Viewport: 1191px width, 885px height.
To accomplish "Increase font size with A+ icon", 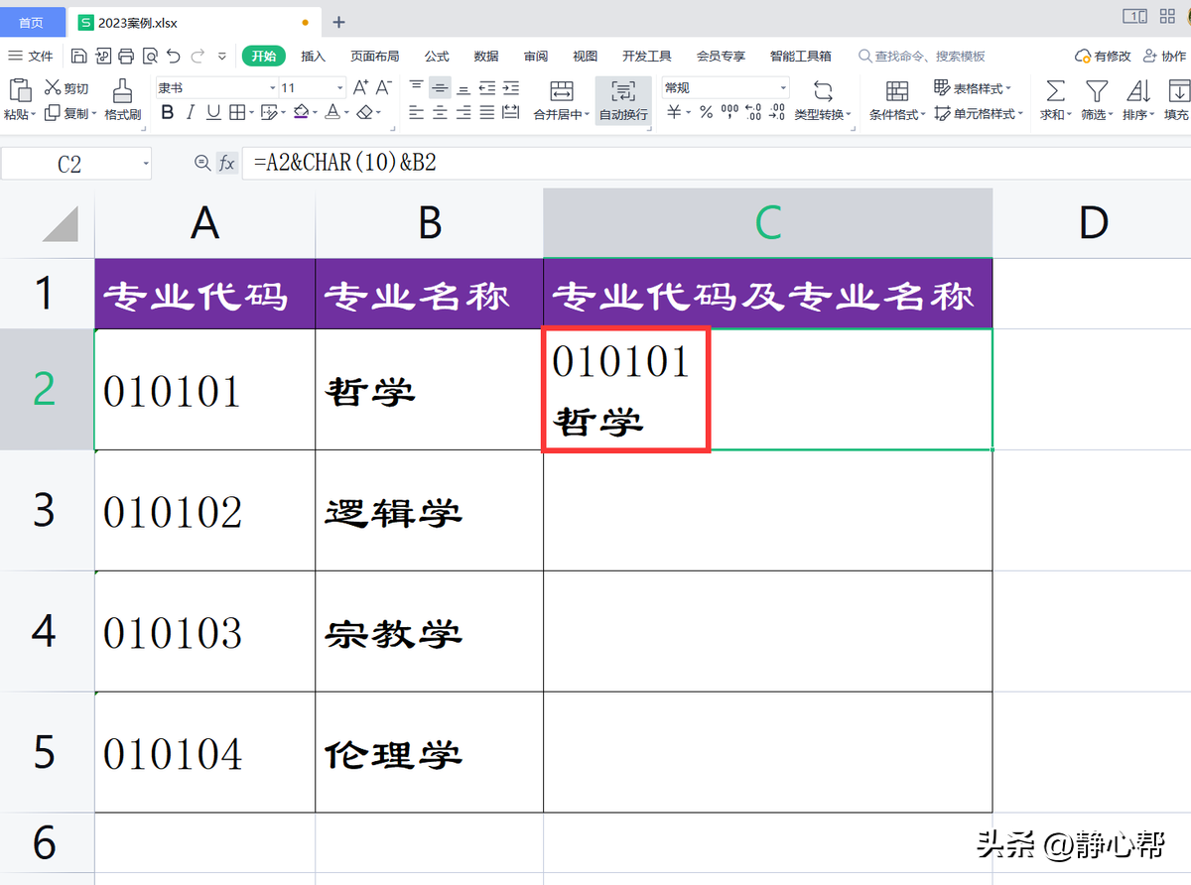I will (361, 88).
